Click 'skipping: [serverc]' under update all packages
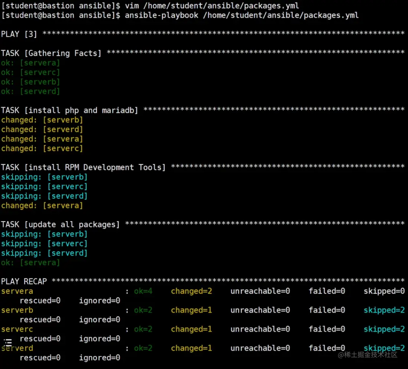The width and height of the screenshot is (408, 369). (44, 243)
